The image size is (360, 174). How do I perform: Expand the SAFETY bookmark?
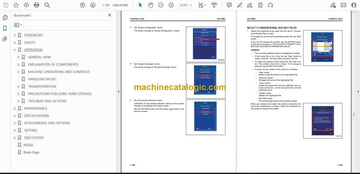(x=15, y=42)
